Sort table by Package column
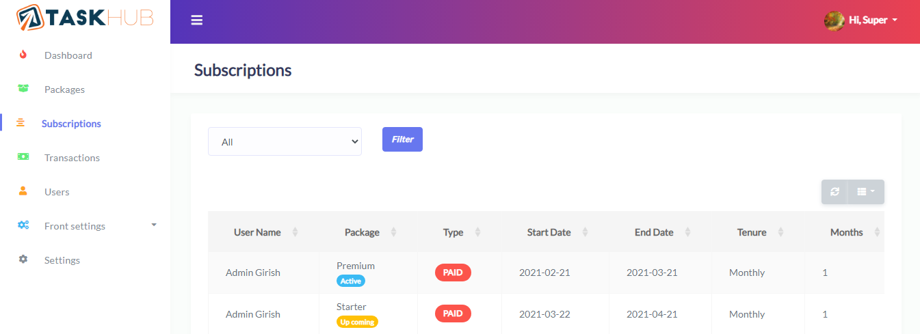Image resolution: width=920 pixels, height=334 pixels. 362,232
